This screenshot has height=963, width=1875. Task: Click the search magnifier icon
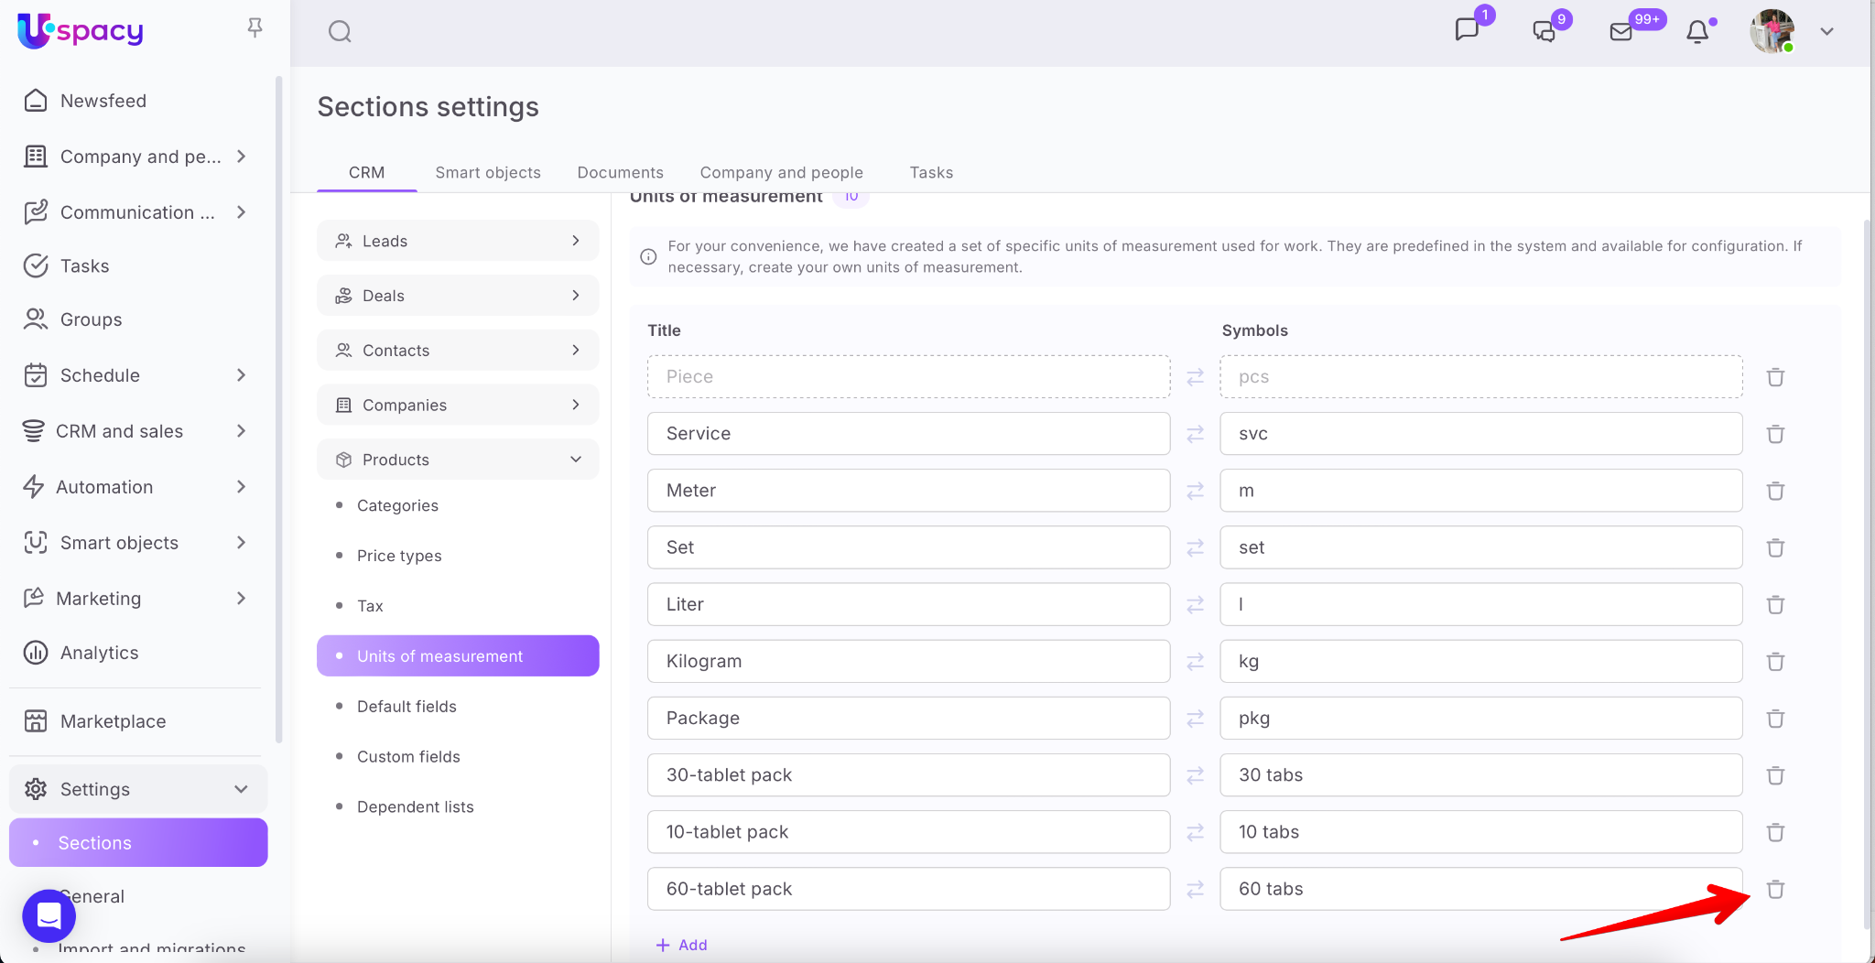coord(340,32)
